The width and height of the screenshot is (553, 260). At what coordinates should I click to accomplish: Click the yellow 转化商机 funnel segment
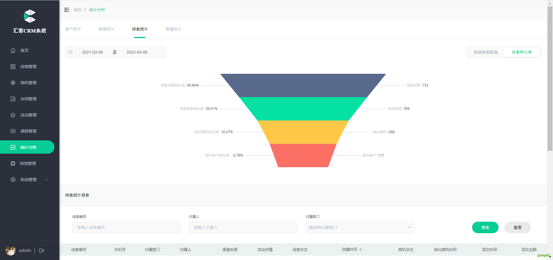pyautogui.click(x=303, y=132)
